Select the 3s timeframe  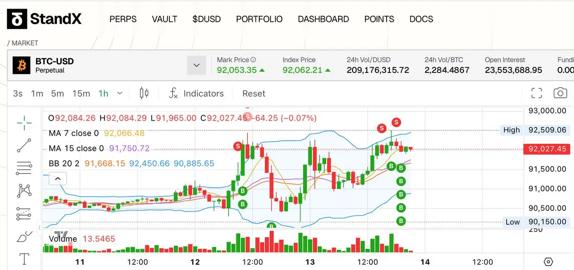coord(18,93)
